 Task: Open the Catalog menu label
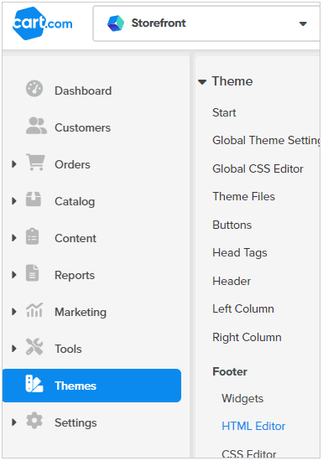point(75,202)
